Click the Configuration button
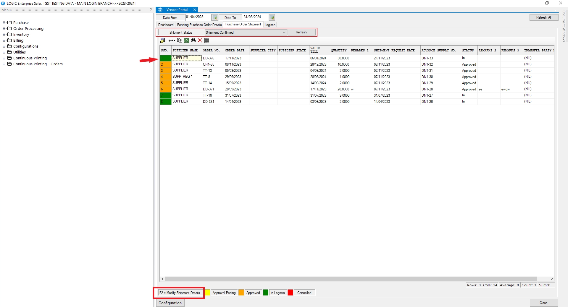Viewport: 568px width, 307px height. tap(170, 303)
